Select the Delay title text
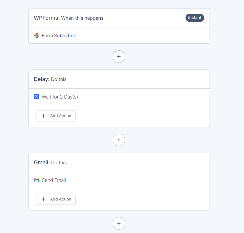The image size is (244, 233). 42,79
